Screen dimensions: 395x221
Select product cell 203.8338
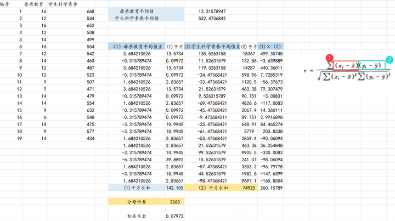tap(270, 131)
